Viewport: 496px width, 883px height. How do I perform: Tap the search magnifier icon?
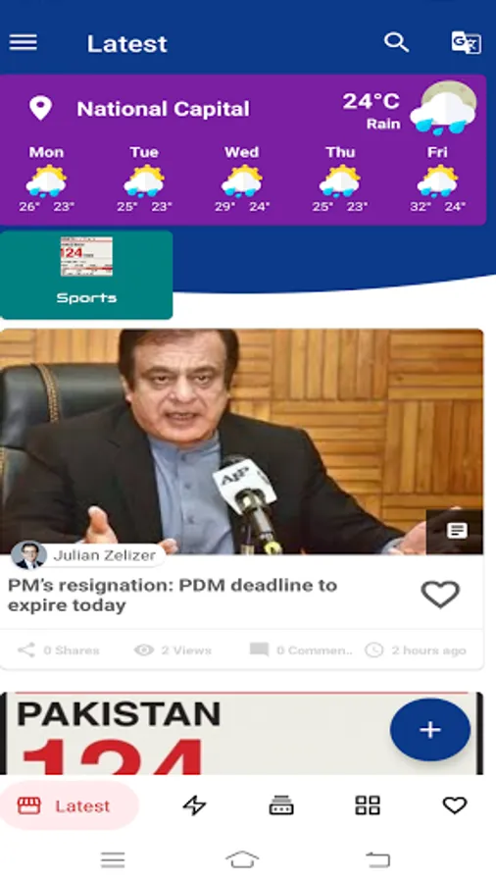click(396, 42)
